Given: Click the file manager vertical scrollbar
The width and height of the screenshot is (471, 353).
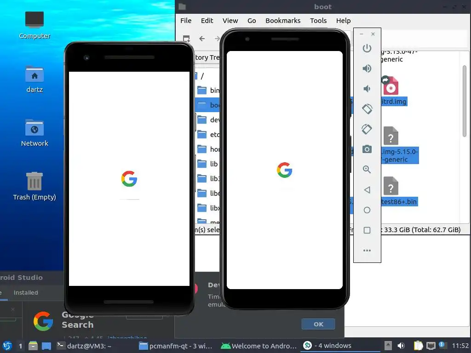Looking at the screenshot, I should pos(465,101).
